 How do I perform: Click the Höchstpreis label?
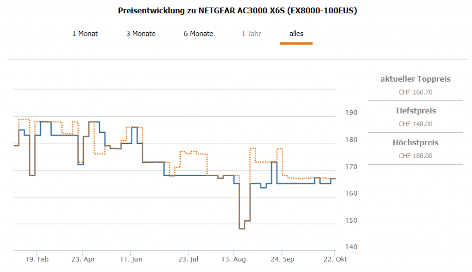[x=415, y=143]
